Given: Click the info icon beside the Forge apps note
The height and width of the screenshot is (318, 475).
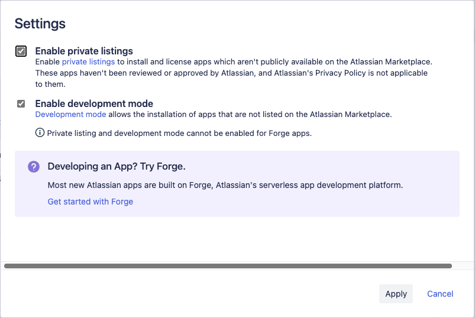Looking at the screenshot, I should (40, 133).
